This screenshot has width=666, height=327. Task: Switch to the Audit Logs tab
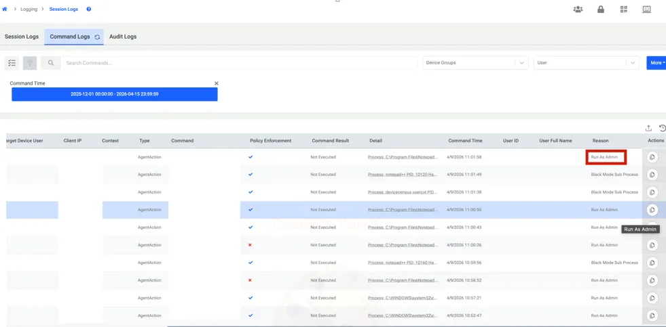click(x=123, y=37)
